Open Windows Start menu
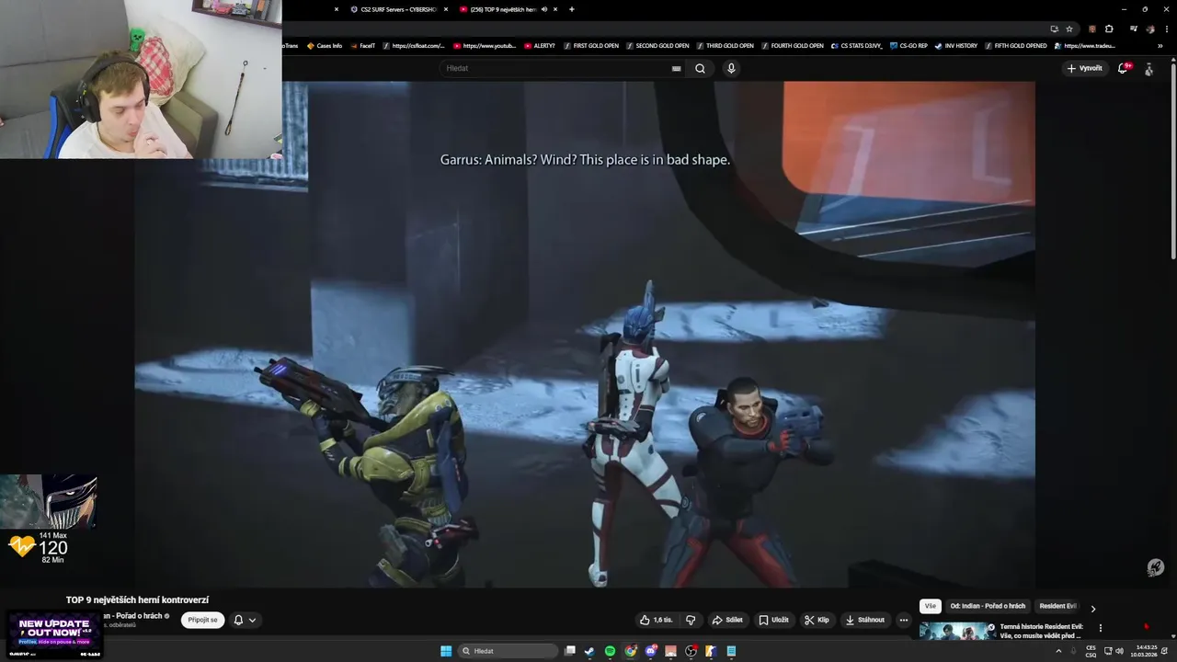The width and height of the screenshot is (1177, 662). point(446,651)
